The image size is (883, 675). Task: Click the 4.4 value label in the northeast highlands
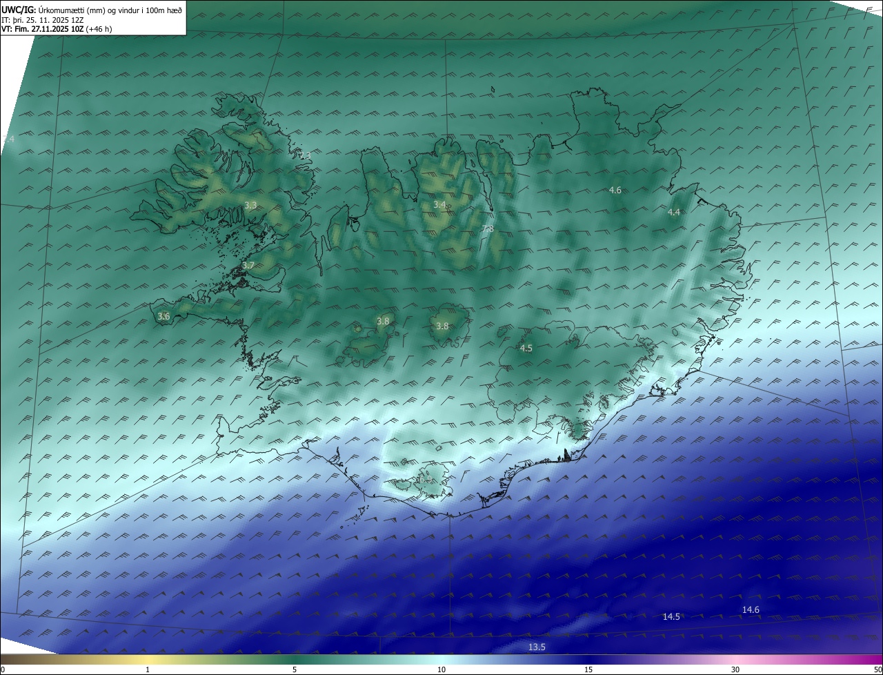(x=674, y=212)
